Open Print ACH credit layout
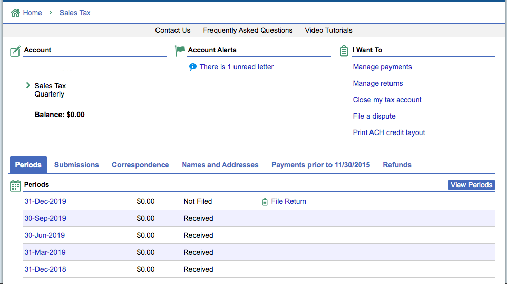 pyautogui.click(x=388, y=132)
